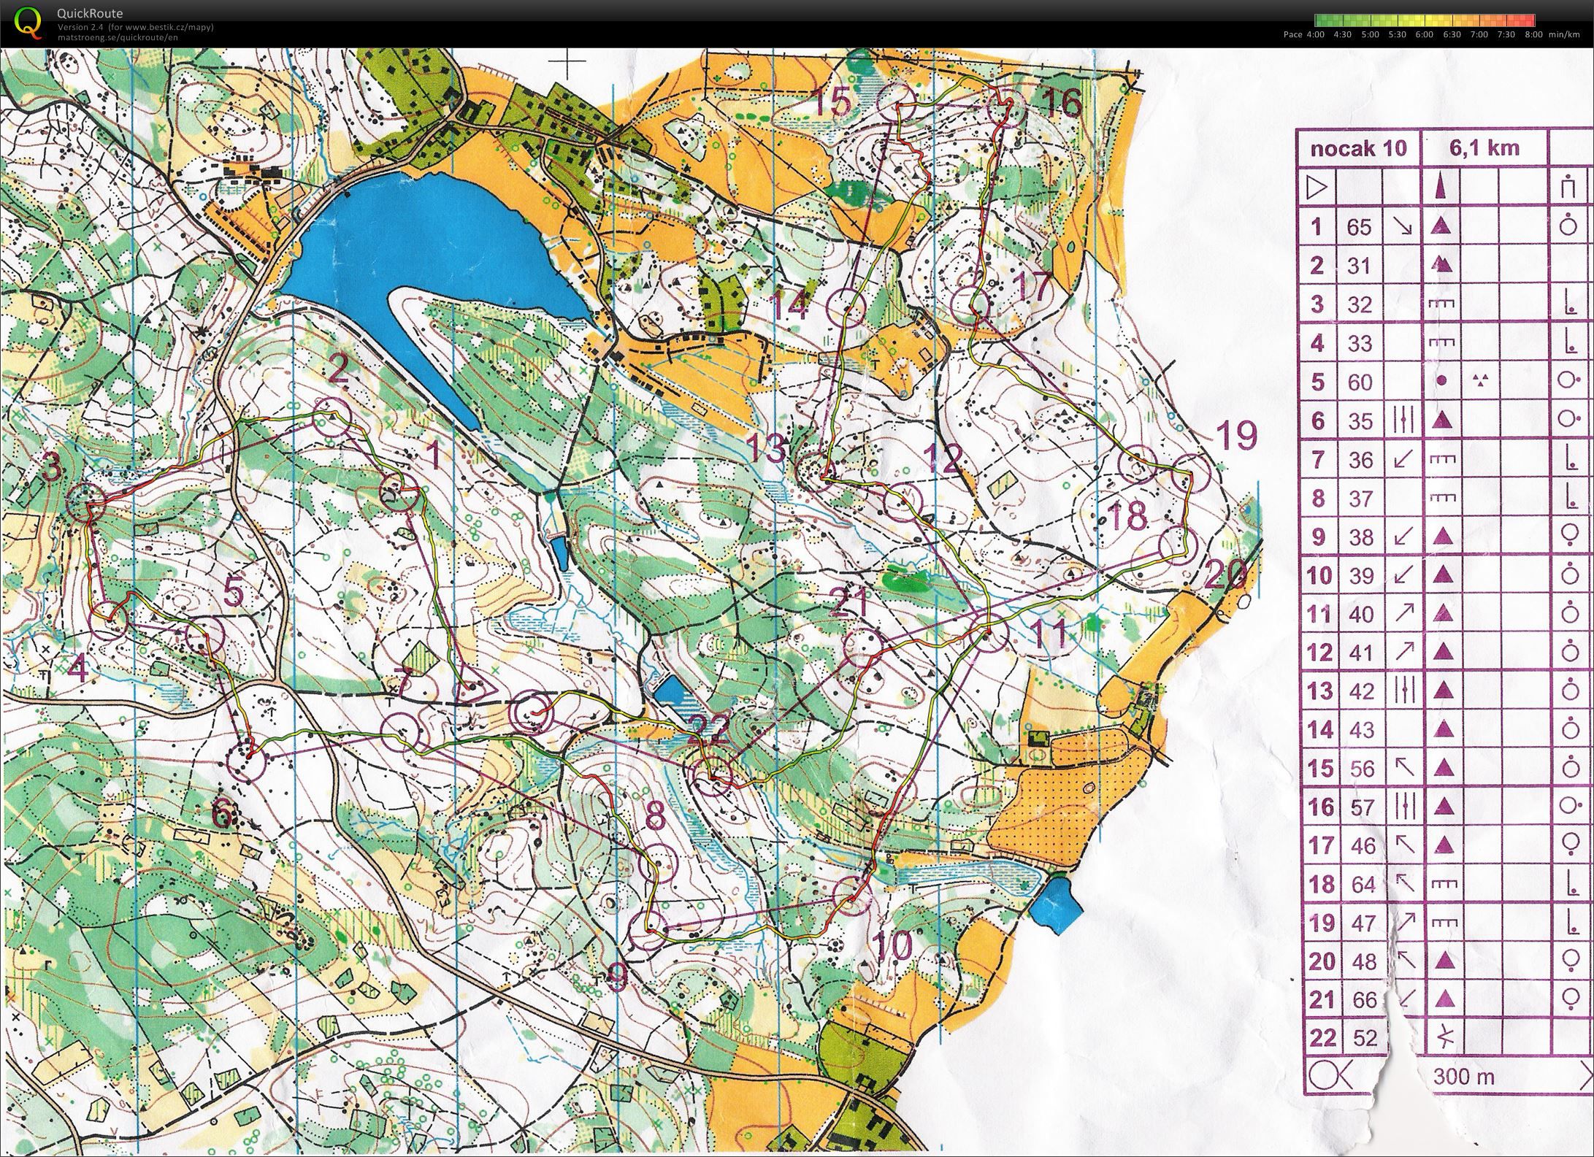Click the control 16 circle on the map
The image size is (1594, 1157).
[x=1008, y=107]
